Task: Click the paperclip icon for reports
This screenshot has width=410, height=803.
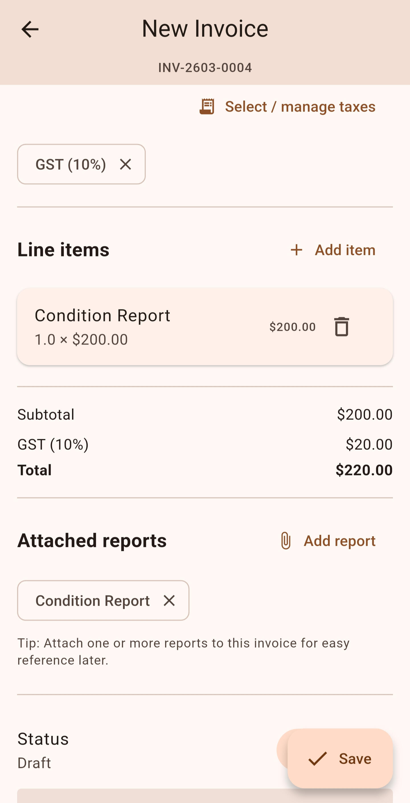Action: pos(286,541)
